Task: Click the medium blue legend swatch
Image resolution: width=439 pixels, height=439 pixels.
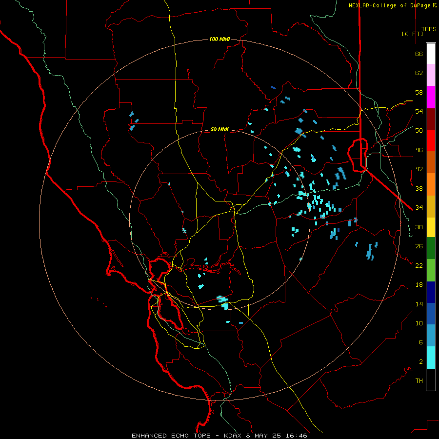Action: tap(431, 314)
